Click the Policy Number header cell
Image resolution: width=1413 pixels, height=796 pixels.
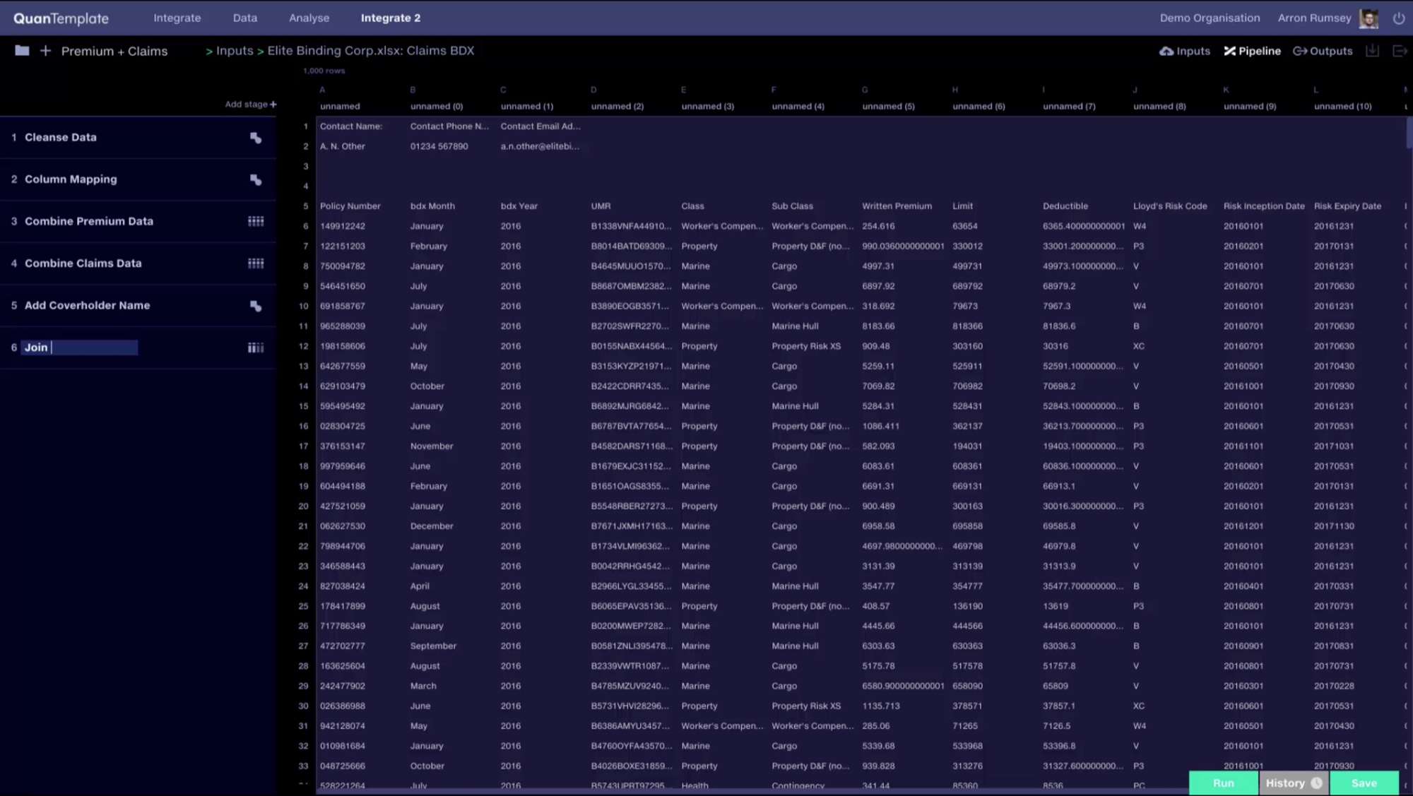pos(350,206)
